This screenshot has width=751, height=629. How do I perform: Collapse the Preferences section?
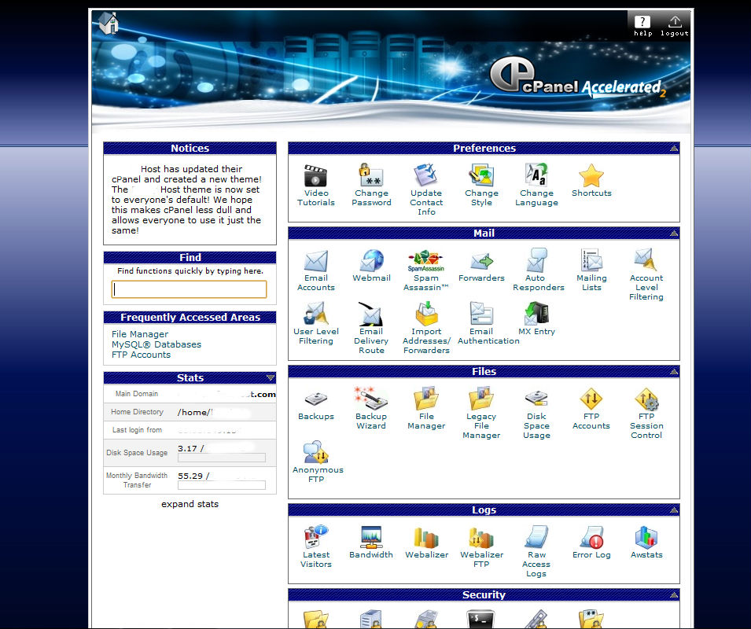coord(672,148)
